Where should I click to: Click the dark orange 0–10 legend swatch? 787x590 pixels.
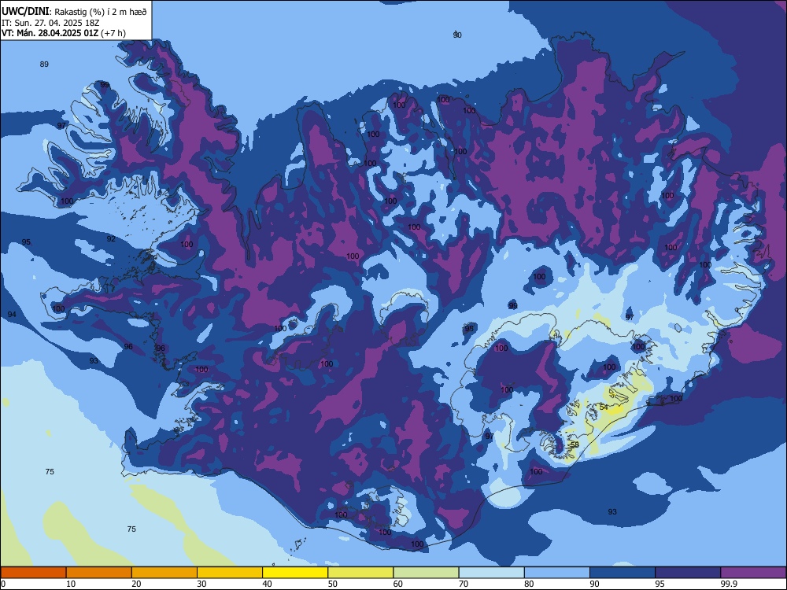point(33,573)
